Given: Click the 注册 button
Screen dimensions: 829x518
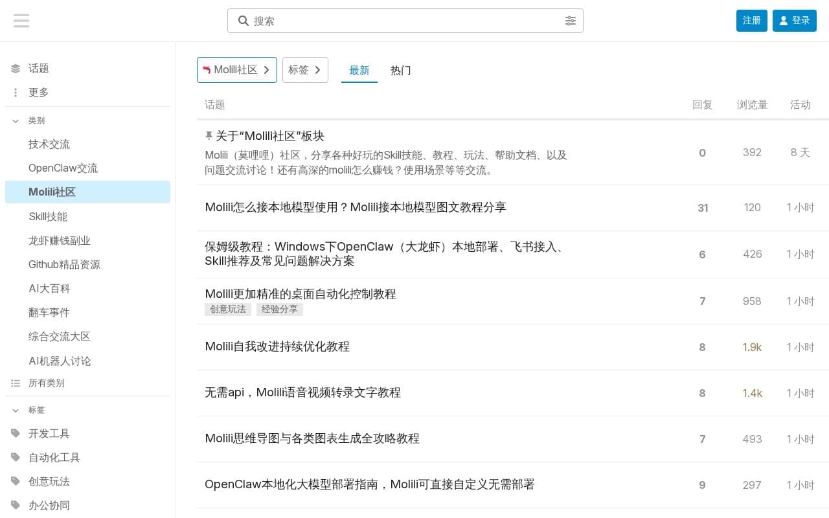Looking at the screenshot, I should (751, 21).
